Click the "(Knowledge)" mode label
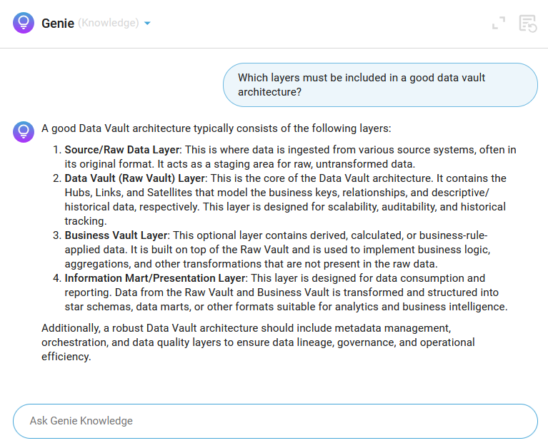This screenshot has width=548, height=448. [x=108, y=23]
